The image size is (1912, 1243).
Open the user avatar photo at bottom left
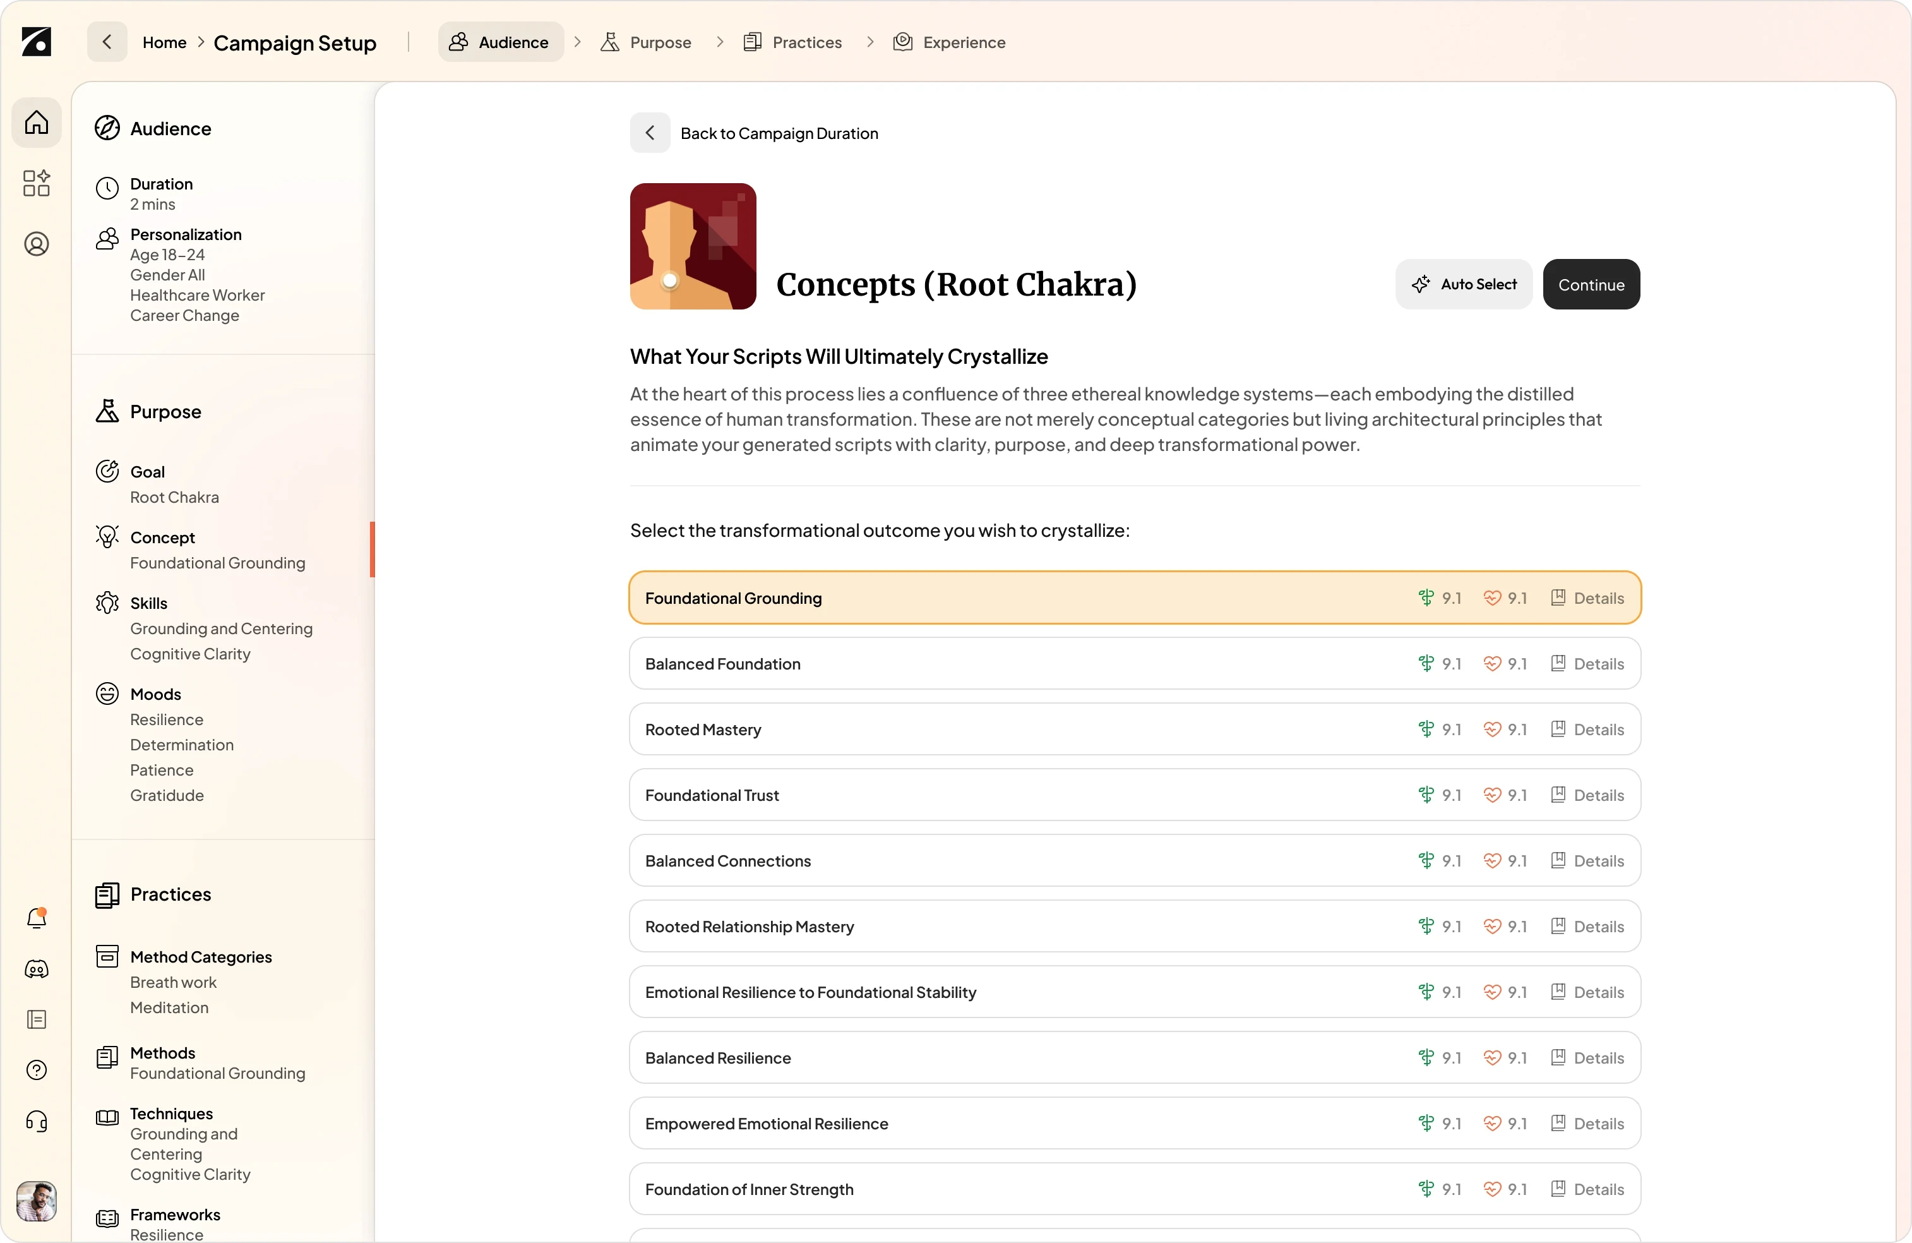pos(36,1202)
